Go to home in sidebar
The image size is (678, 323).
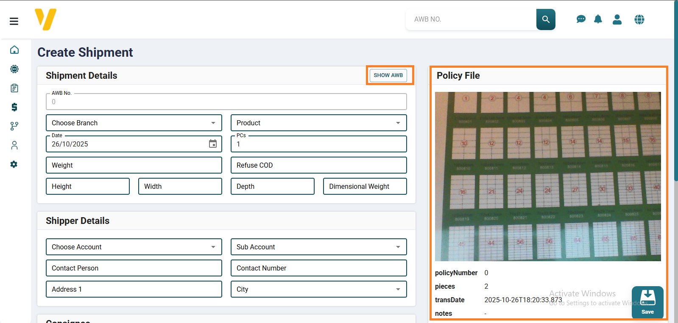14,50
